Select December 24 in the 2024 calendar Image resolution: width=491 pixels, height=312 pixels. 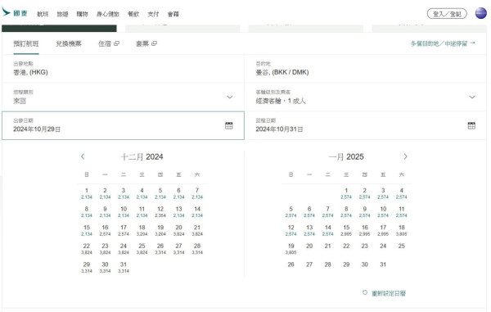click(x=124, y=249)
